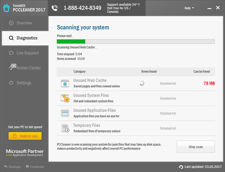Select the Temporary Files clock icon

(x=65, y=128)
